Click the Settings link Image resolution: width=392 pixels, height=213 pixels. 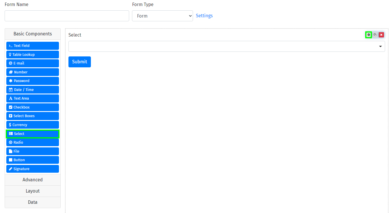pyautogui.click(x=204, y=16)
